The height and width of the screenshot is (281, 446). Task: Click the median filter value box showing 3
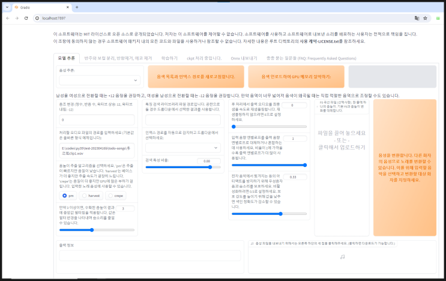125,208
